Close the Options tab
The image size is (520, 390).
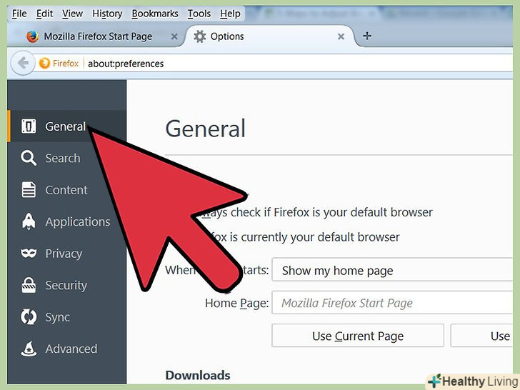coord(341,36)
